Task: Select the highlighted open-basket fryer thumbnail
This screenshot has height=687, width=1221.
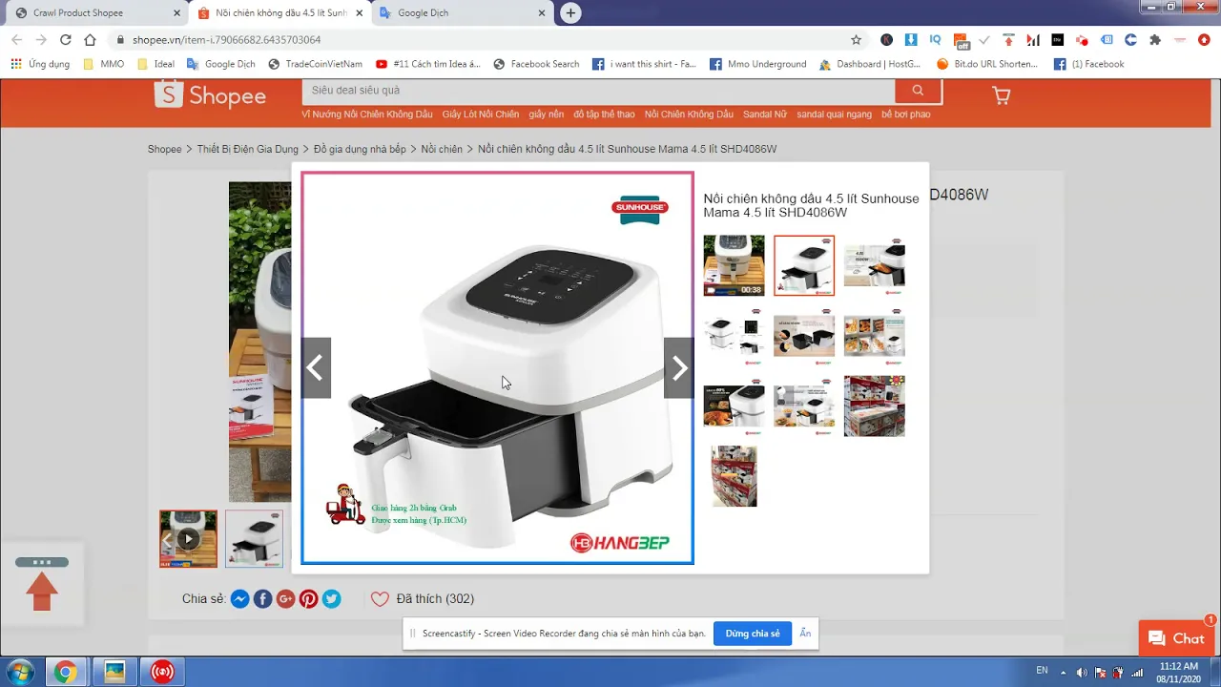Action: [804, 265]
